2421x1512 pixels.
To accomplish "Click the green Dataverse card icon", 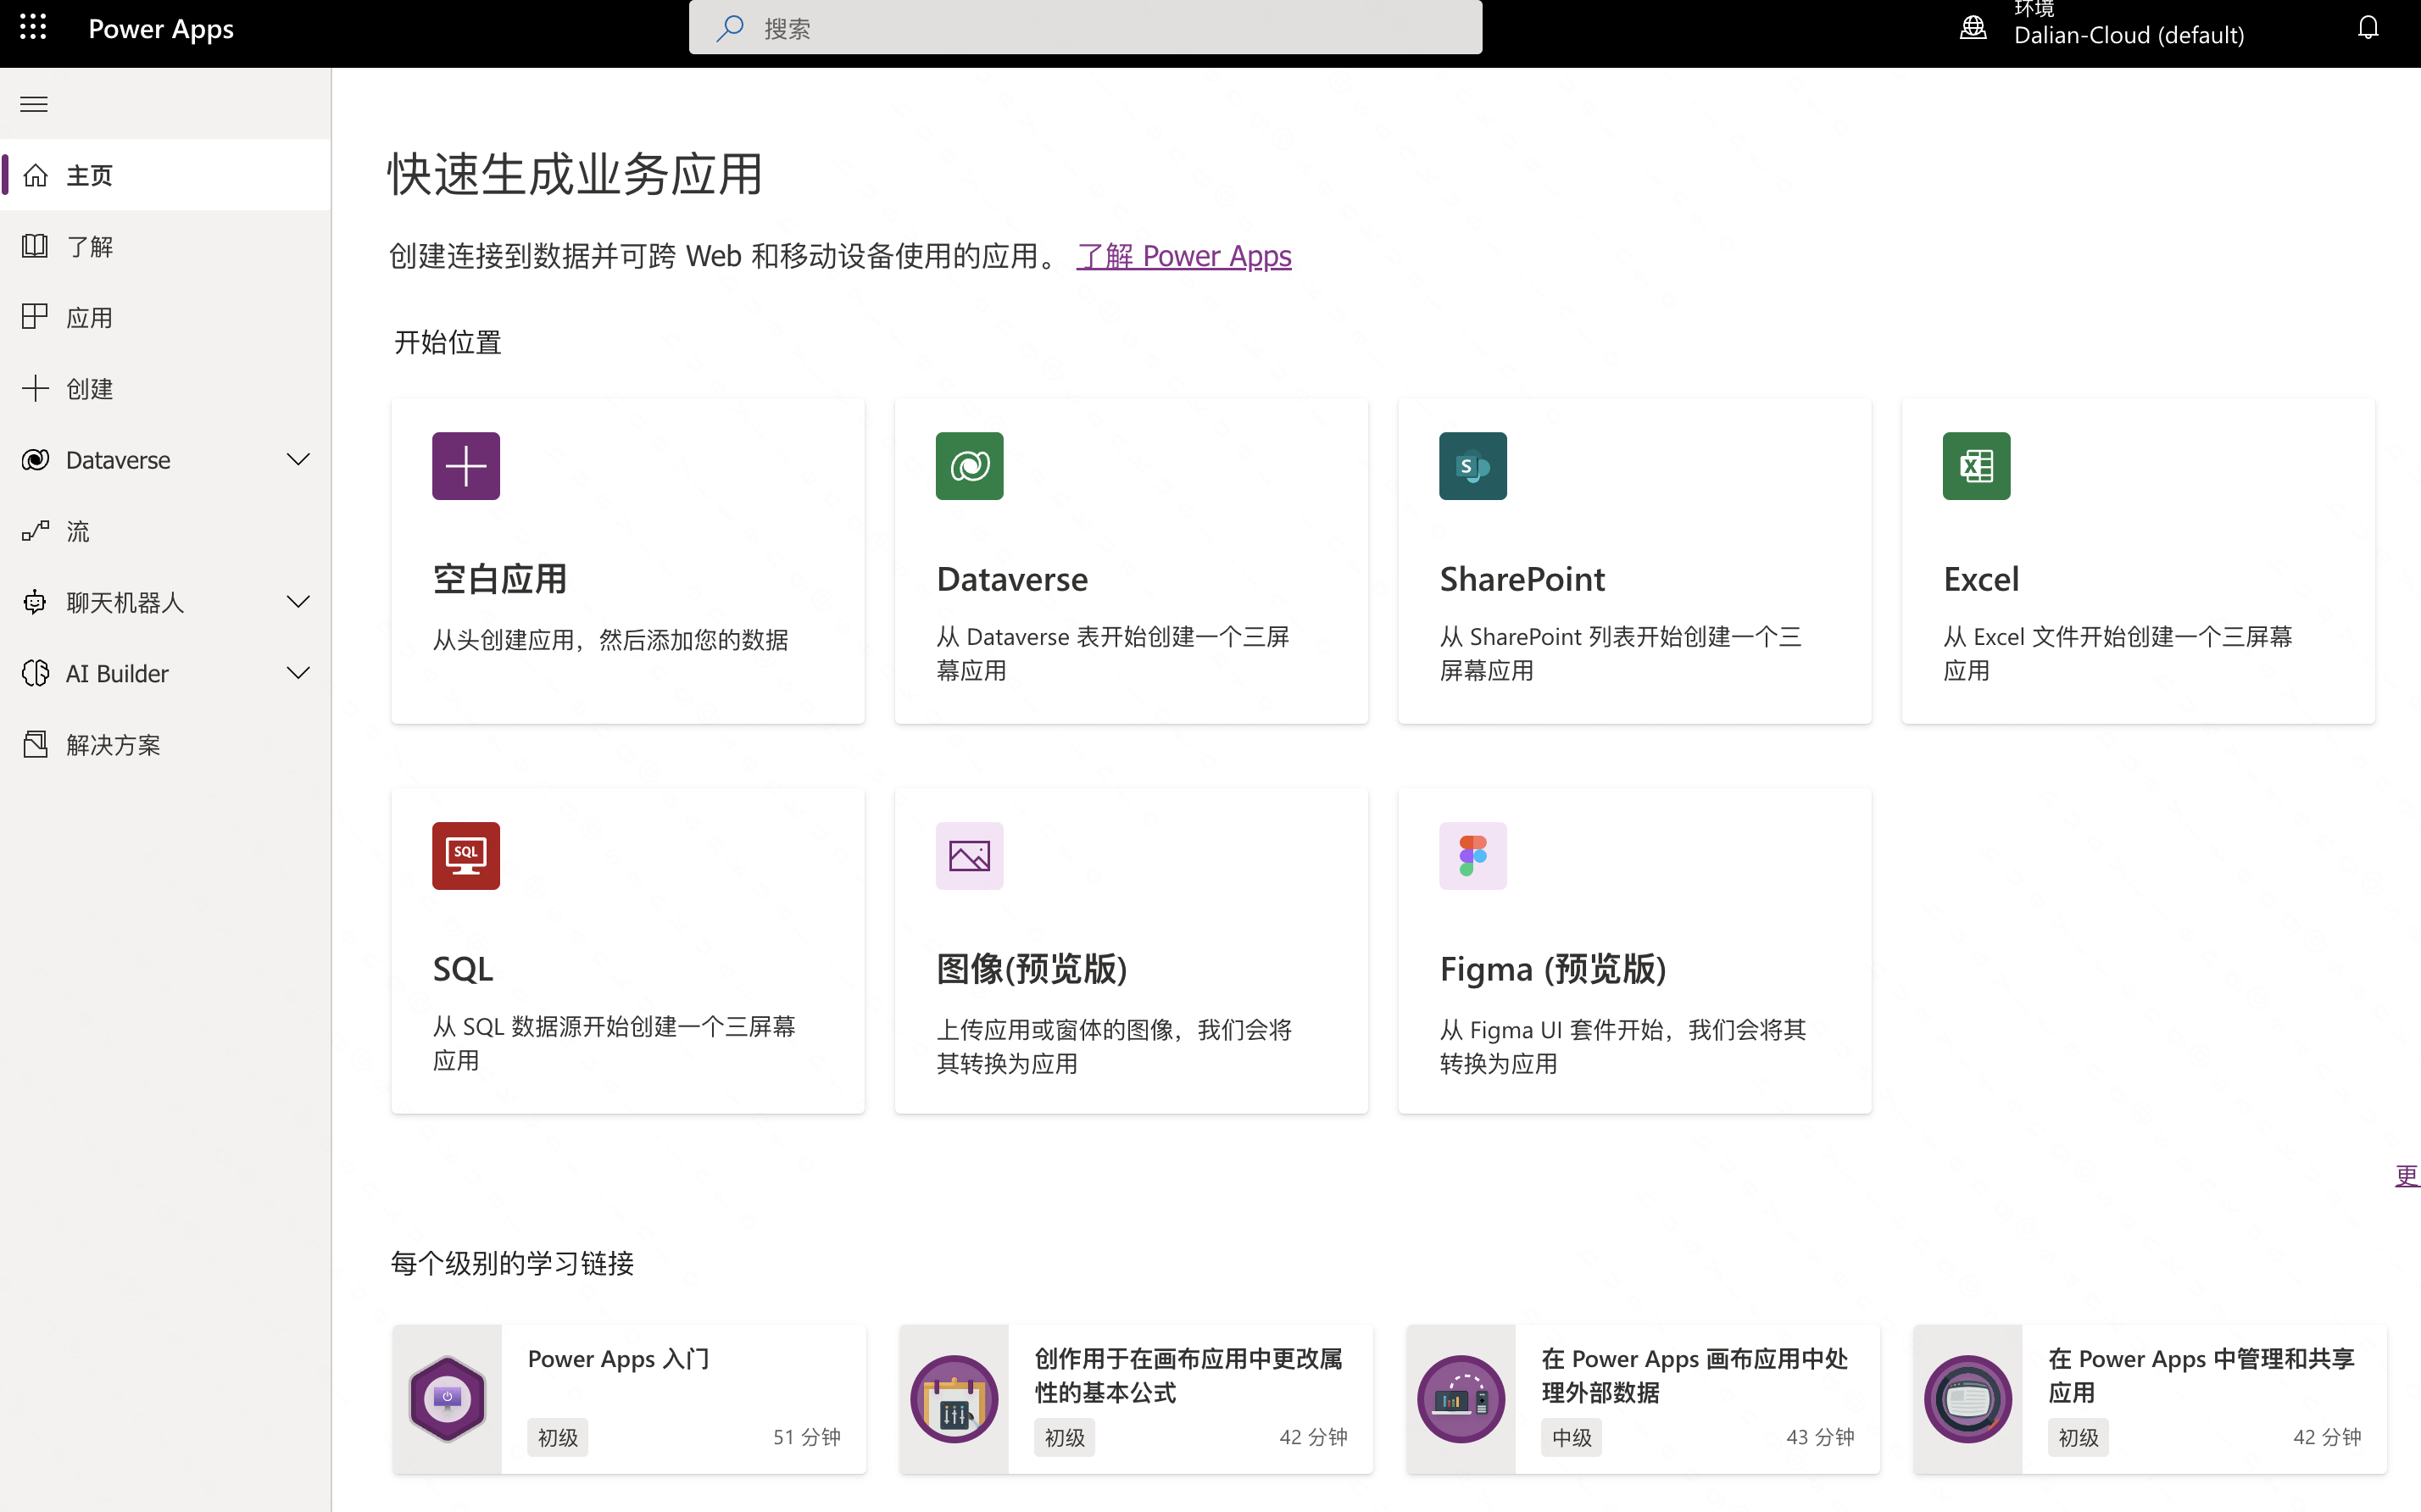I will click(969, 466).
